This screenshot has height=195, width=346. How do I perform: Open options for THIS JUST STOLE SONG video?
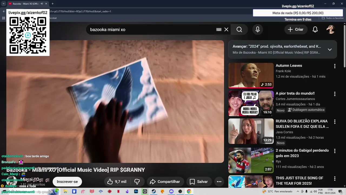[x=335, y=179]
